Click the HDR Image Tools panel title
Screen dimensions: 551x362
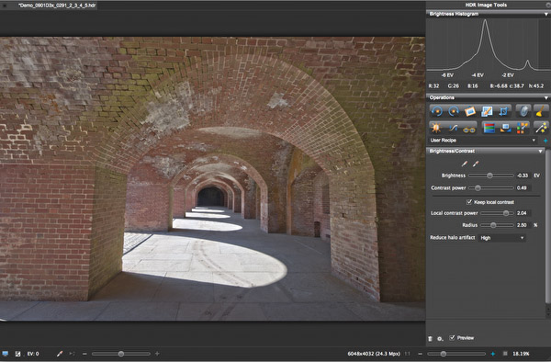486,5
